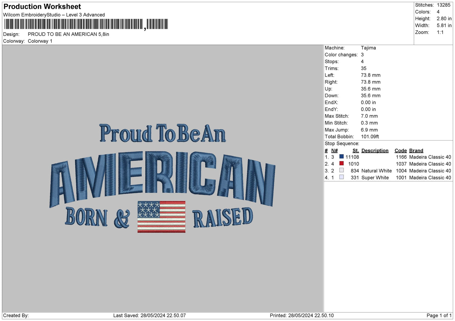The width and height of the screenshot is (455, 321).
Task: Click the 'BORN &' embroidered text
Action: click(98, 218)
